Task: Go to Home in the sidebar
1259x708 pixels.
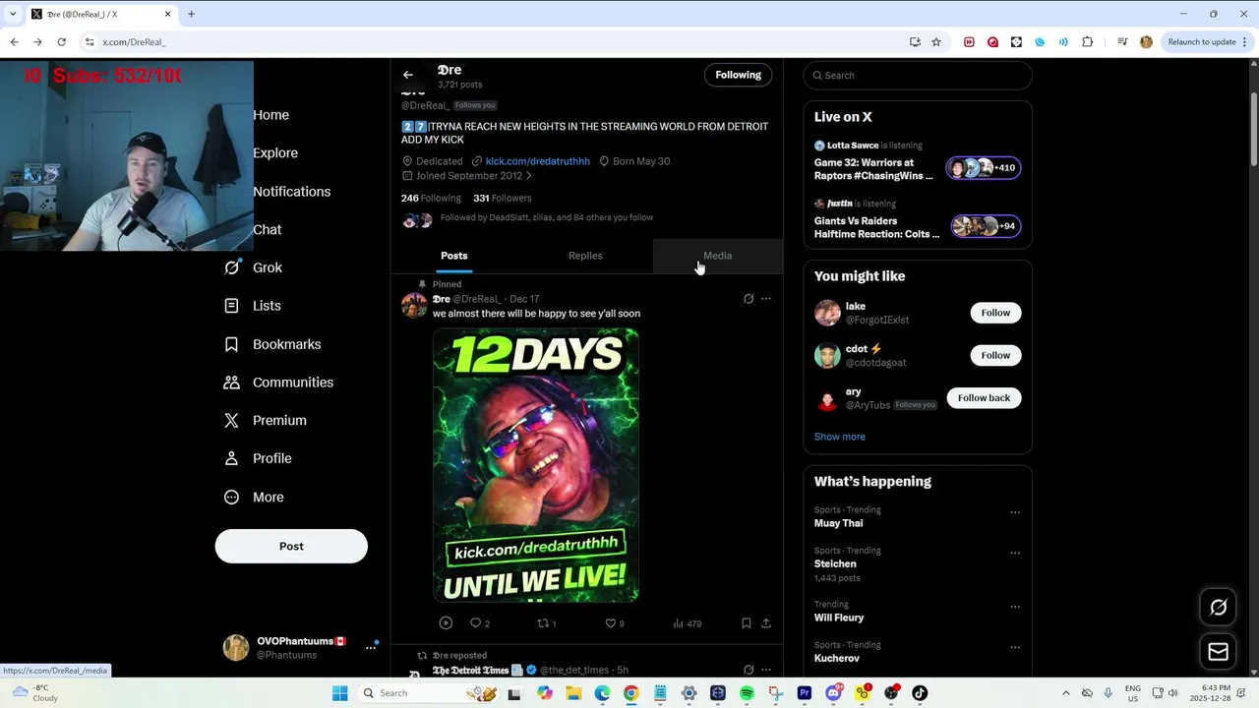Action: point(270,115)
